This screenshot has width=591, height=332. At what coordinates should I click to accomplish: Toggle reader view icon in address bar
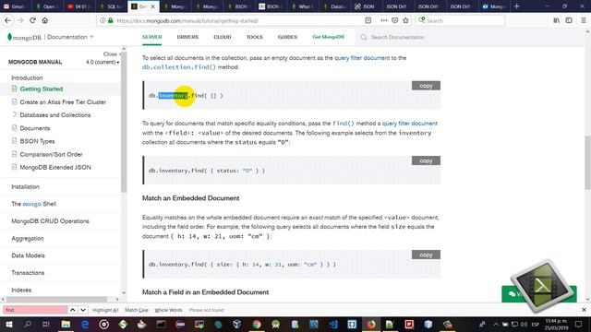[x=368, y=20]
